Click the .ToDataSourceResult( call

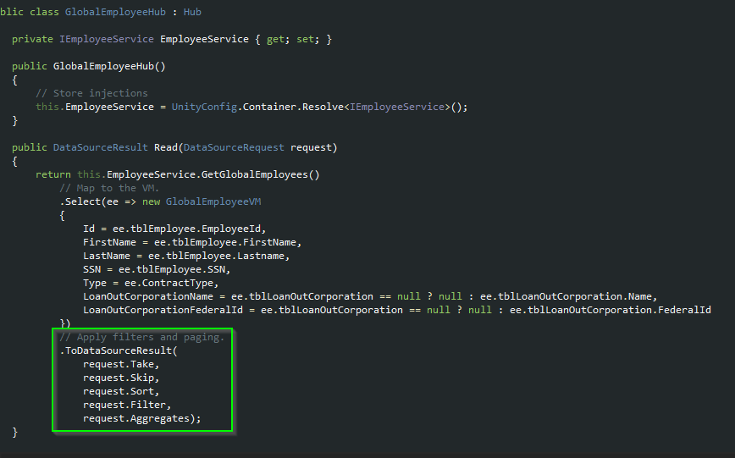tap(119, 350)
